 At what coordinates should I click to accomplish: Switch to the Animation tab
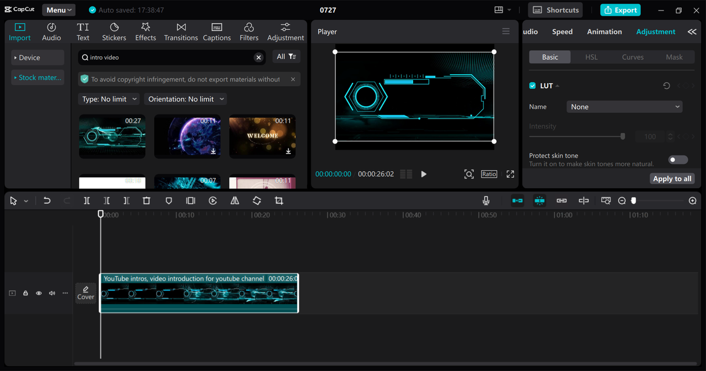tap(604, 31)
